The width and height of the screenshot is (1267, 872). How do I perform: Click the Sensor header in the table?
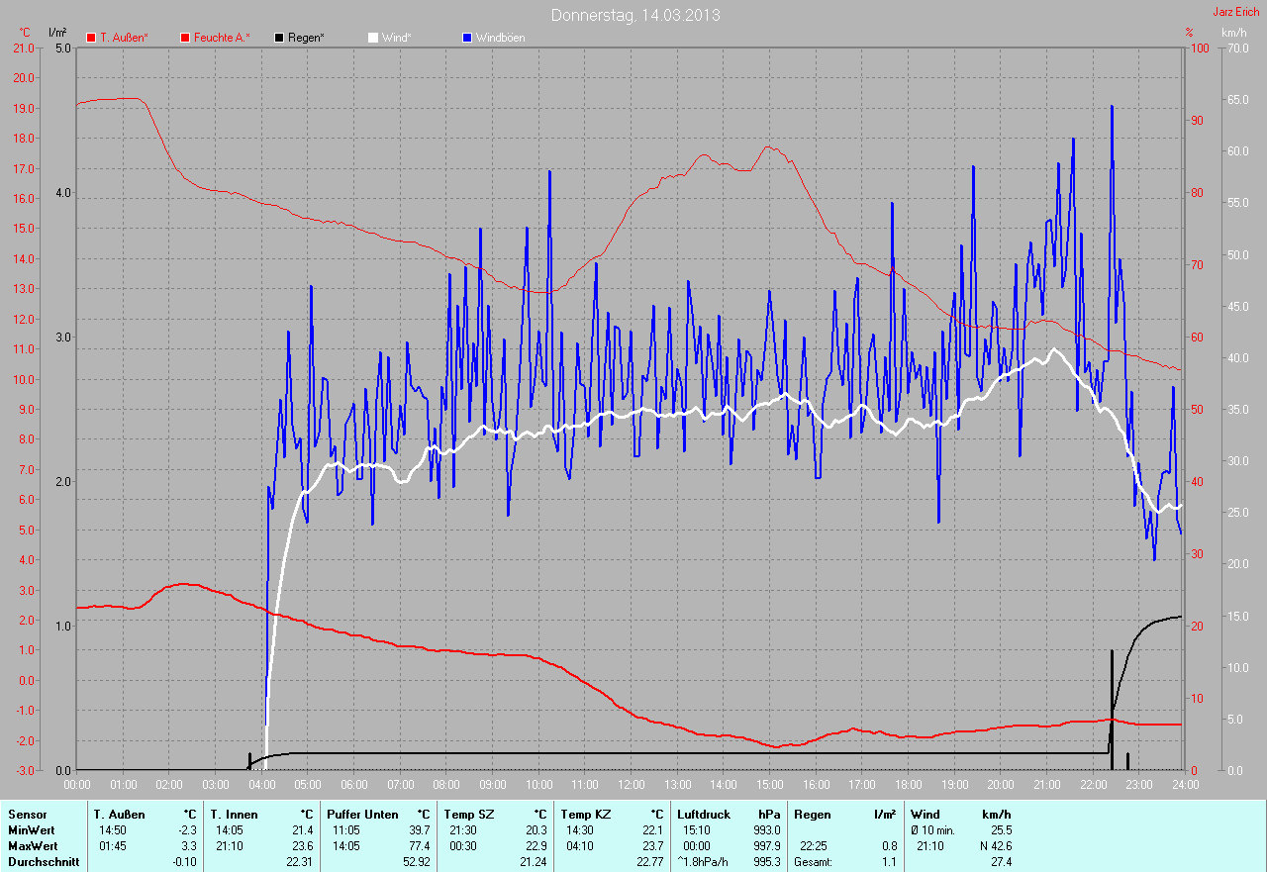(x=27, y=815)
